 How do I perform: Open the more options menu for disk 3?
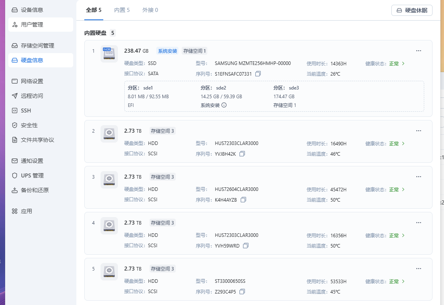tap(418, 177)
